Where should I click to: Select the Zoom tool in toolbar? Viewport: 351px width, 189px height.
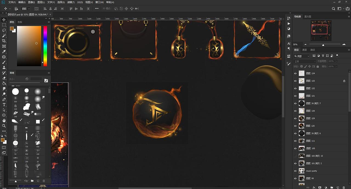[x=4, y=126]
